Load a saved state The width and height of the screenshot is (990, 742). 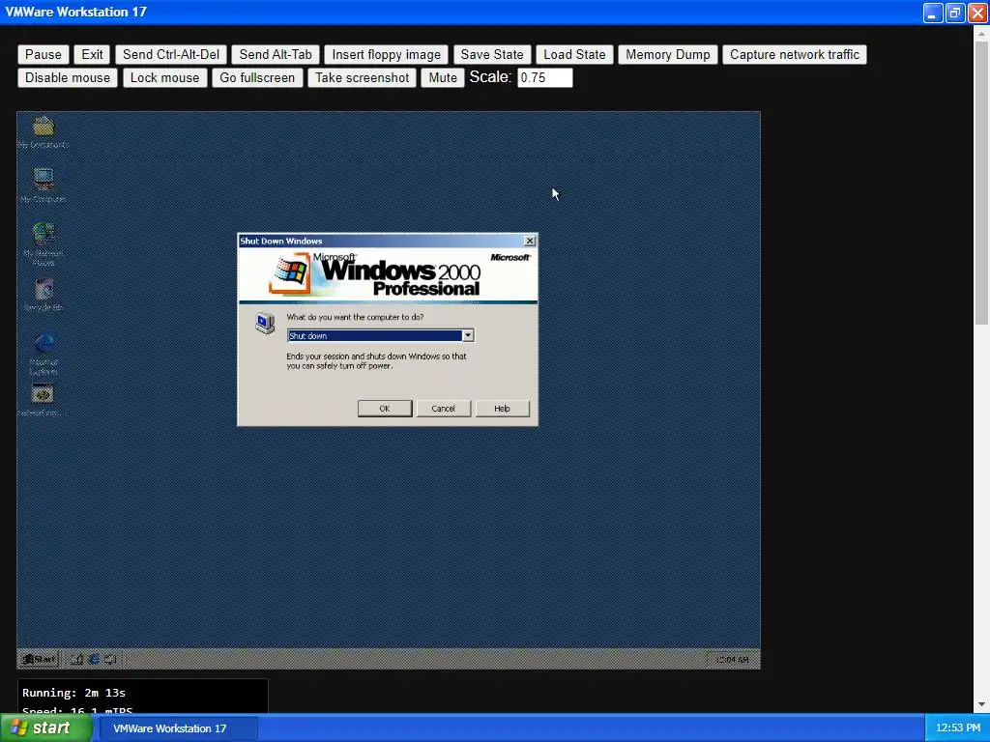(x=574, y=54)
